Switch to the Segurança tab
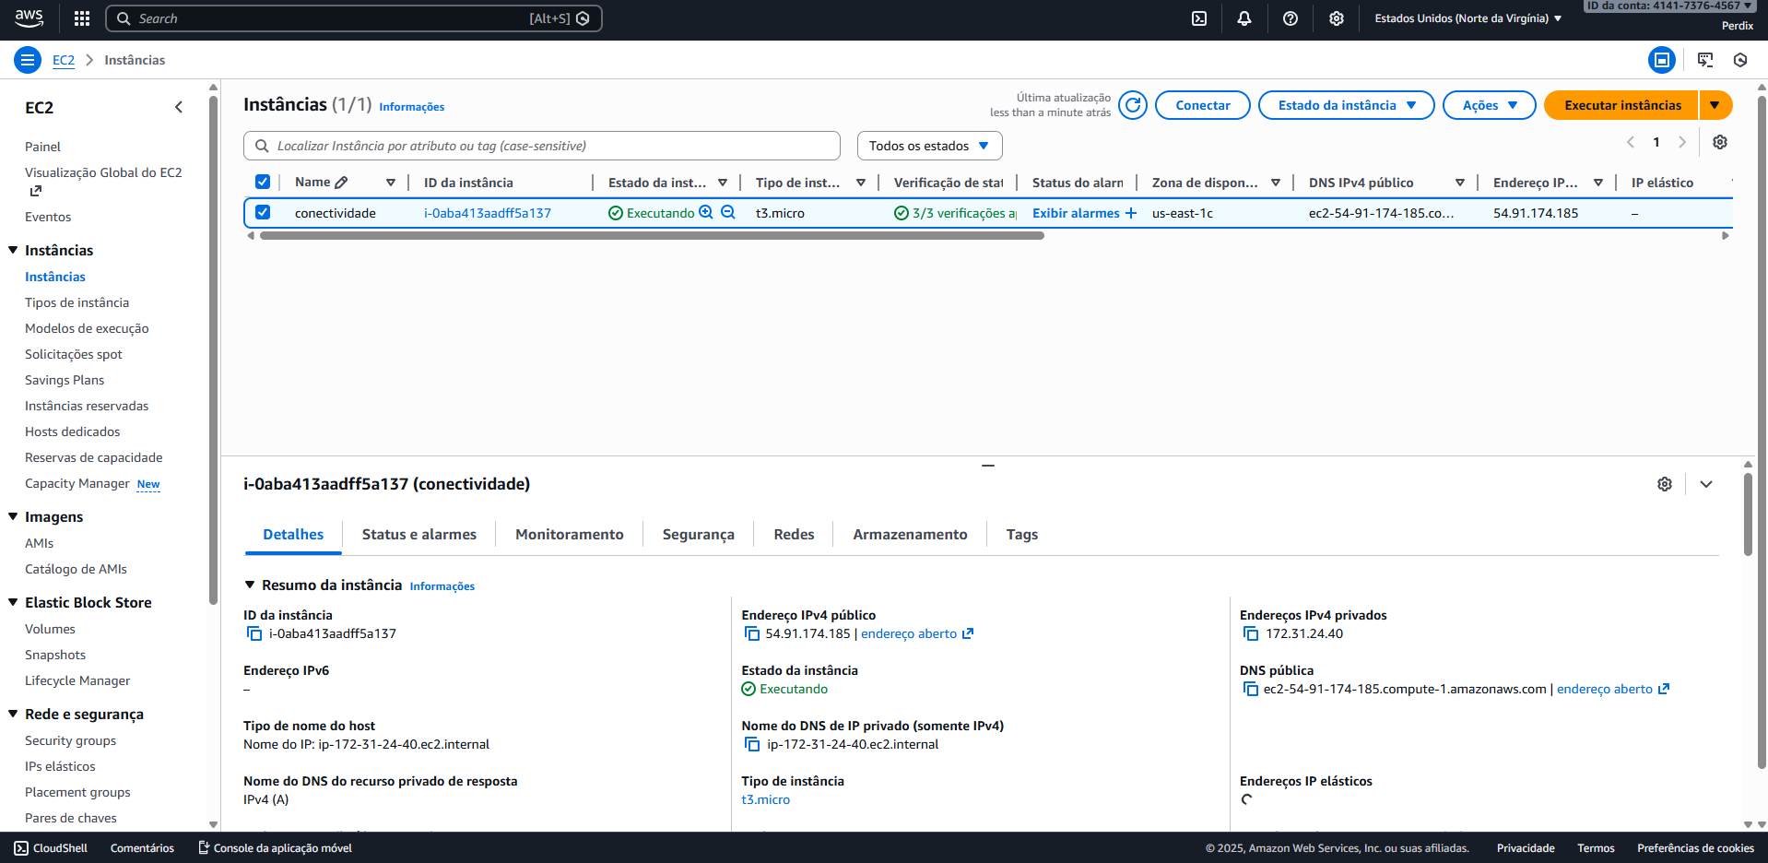Viewport: 1768px width, 863px height. 699,535
